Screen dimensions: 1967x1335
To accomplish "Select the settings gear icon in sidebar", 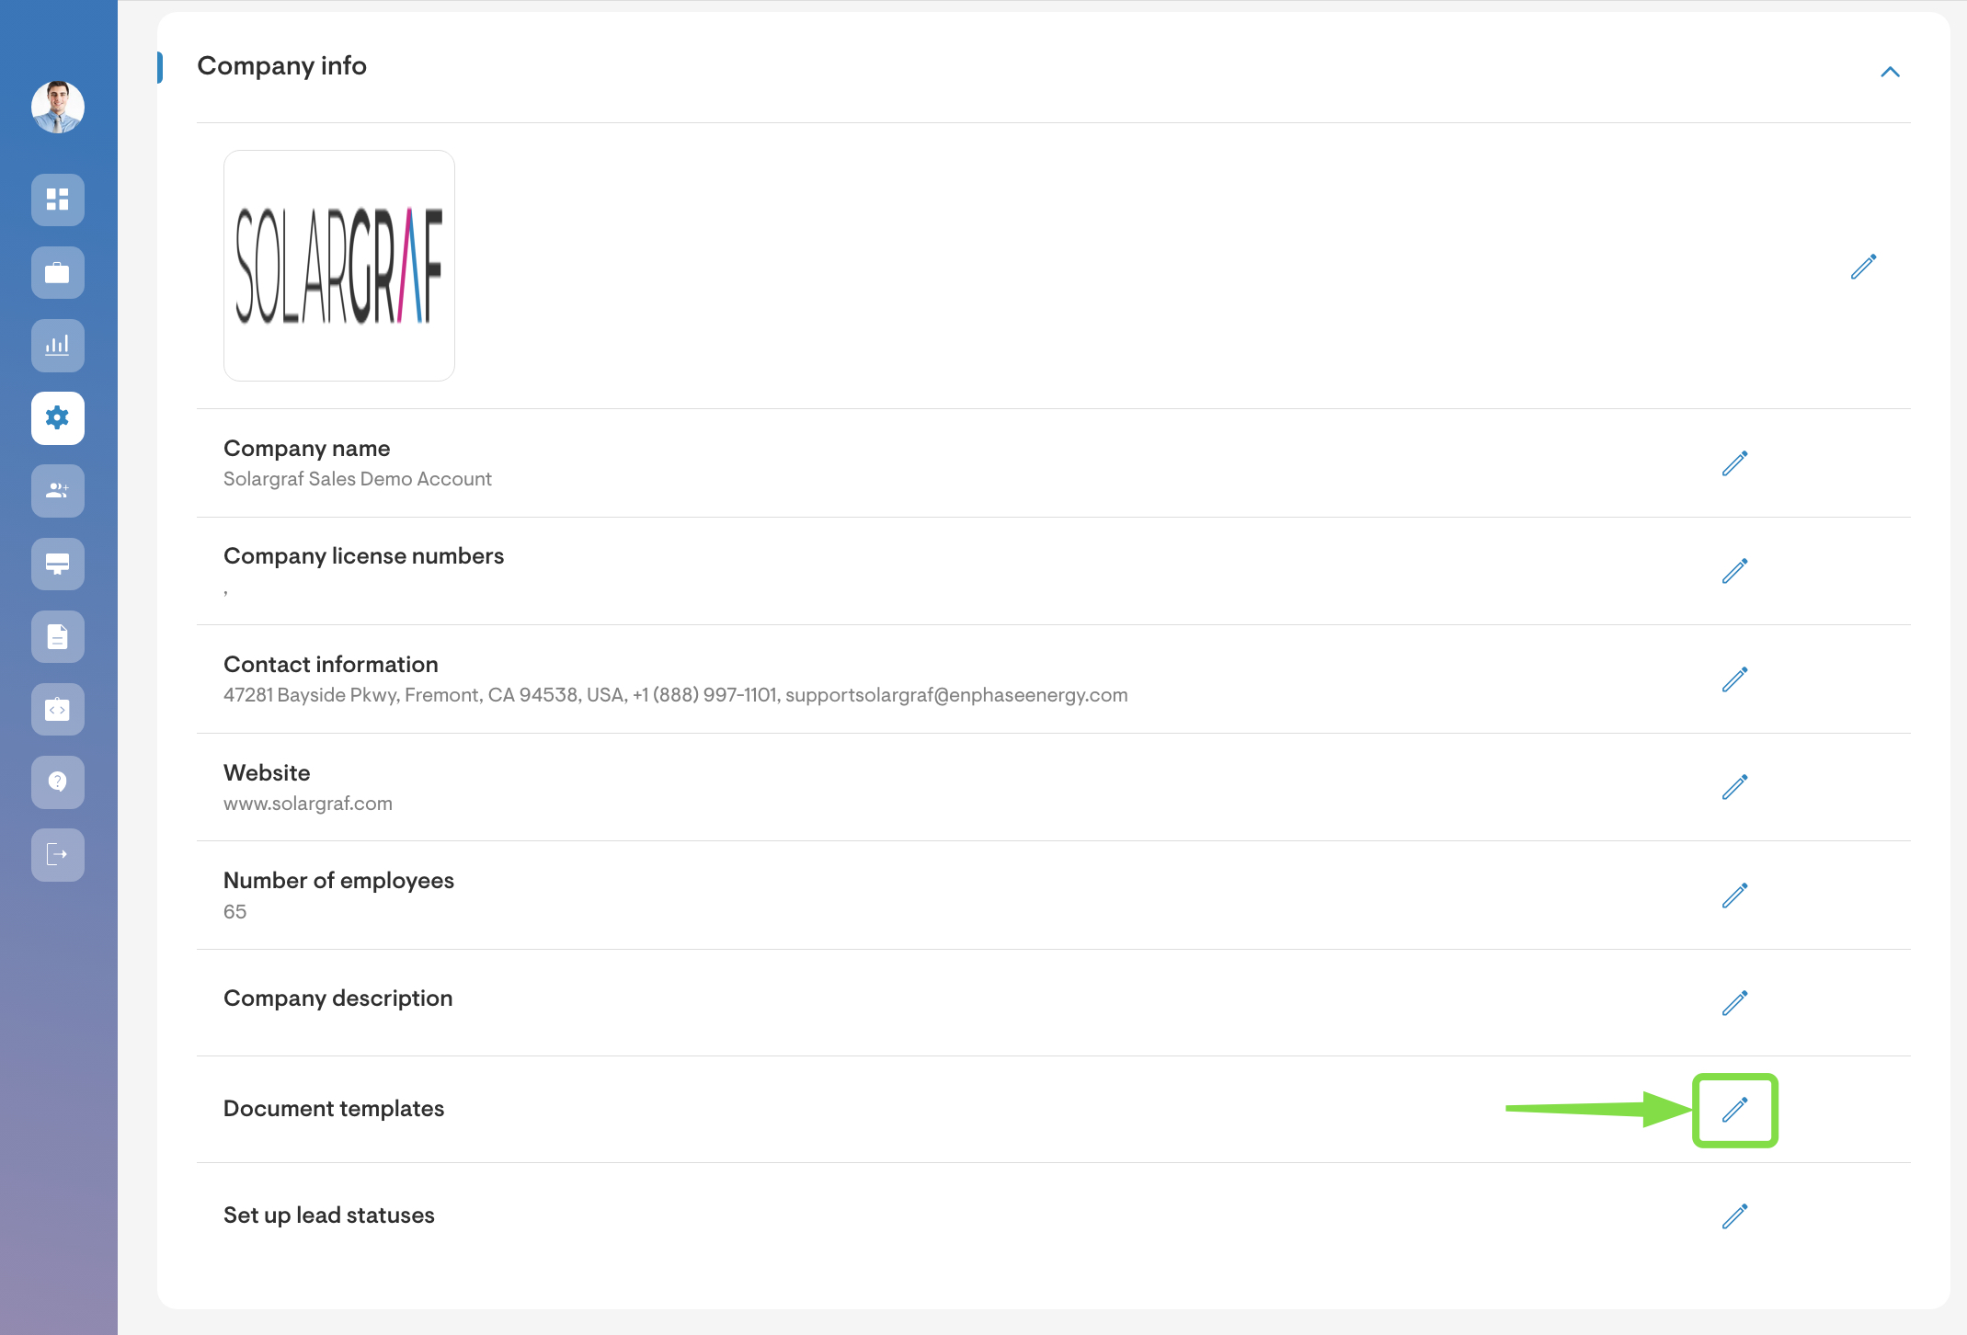I will coord(58,418).
